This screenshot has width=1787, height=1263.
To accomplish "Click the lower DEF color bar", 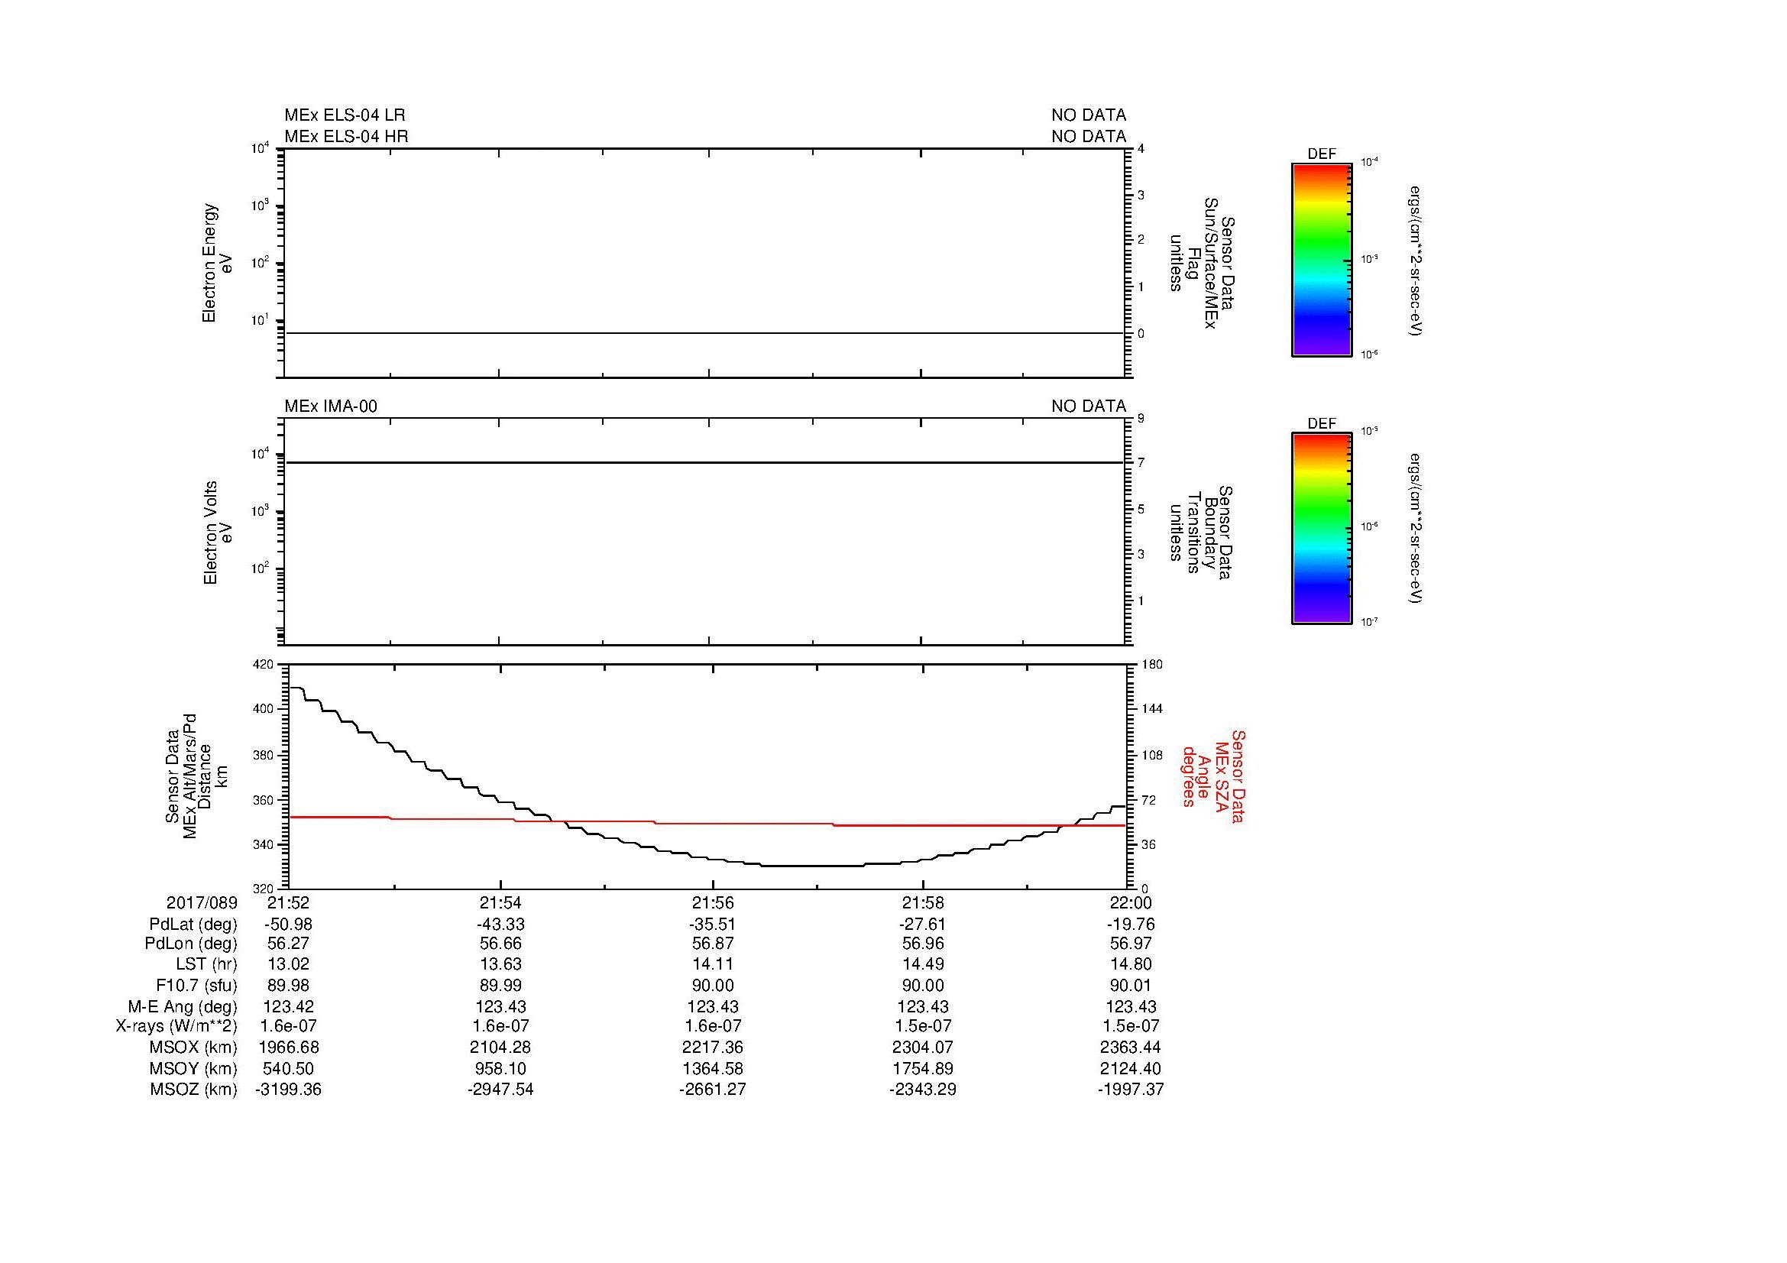I will 1321,529.
